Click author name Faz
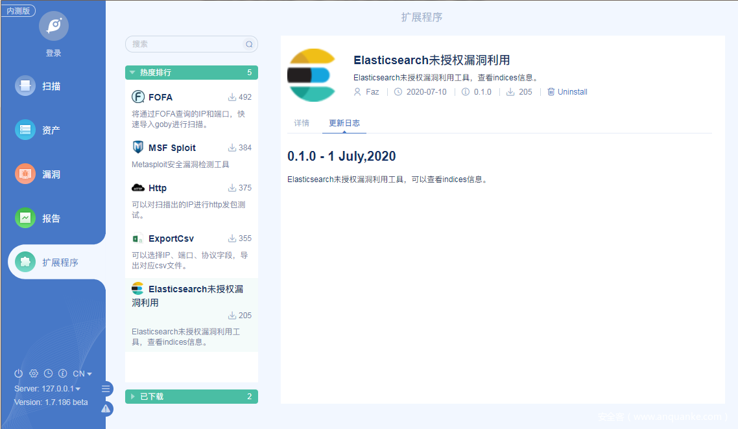The image size is (738, 429). tap(372, 92)
